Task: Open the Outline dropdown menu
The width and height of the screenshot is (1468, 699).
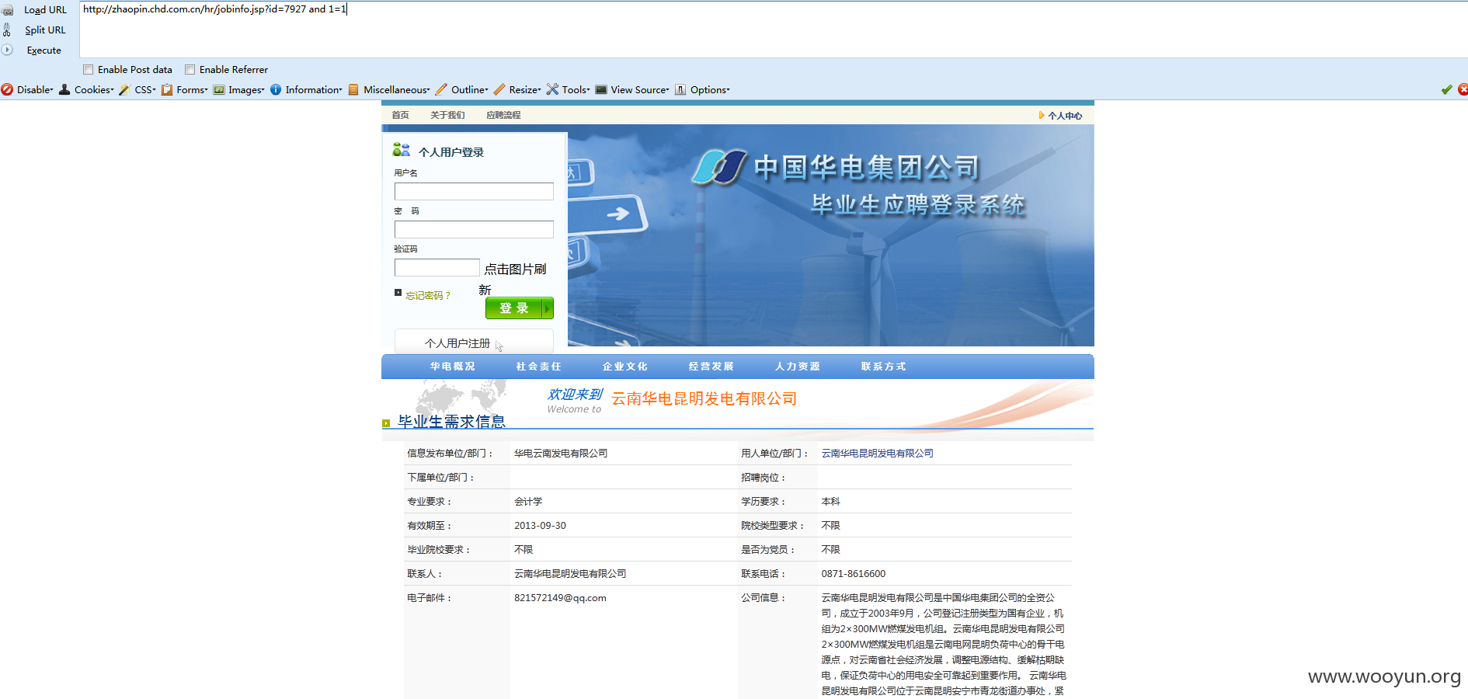Action: point(470,90)
